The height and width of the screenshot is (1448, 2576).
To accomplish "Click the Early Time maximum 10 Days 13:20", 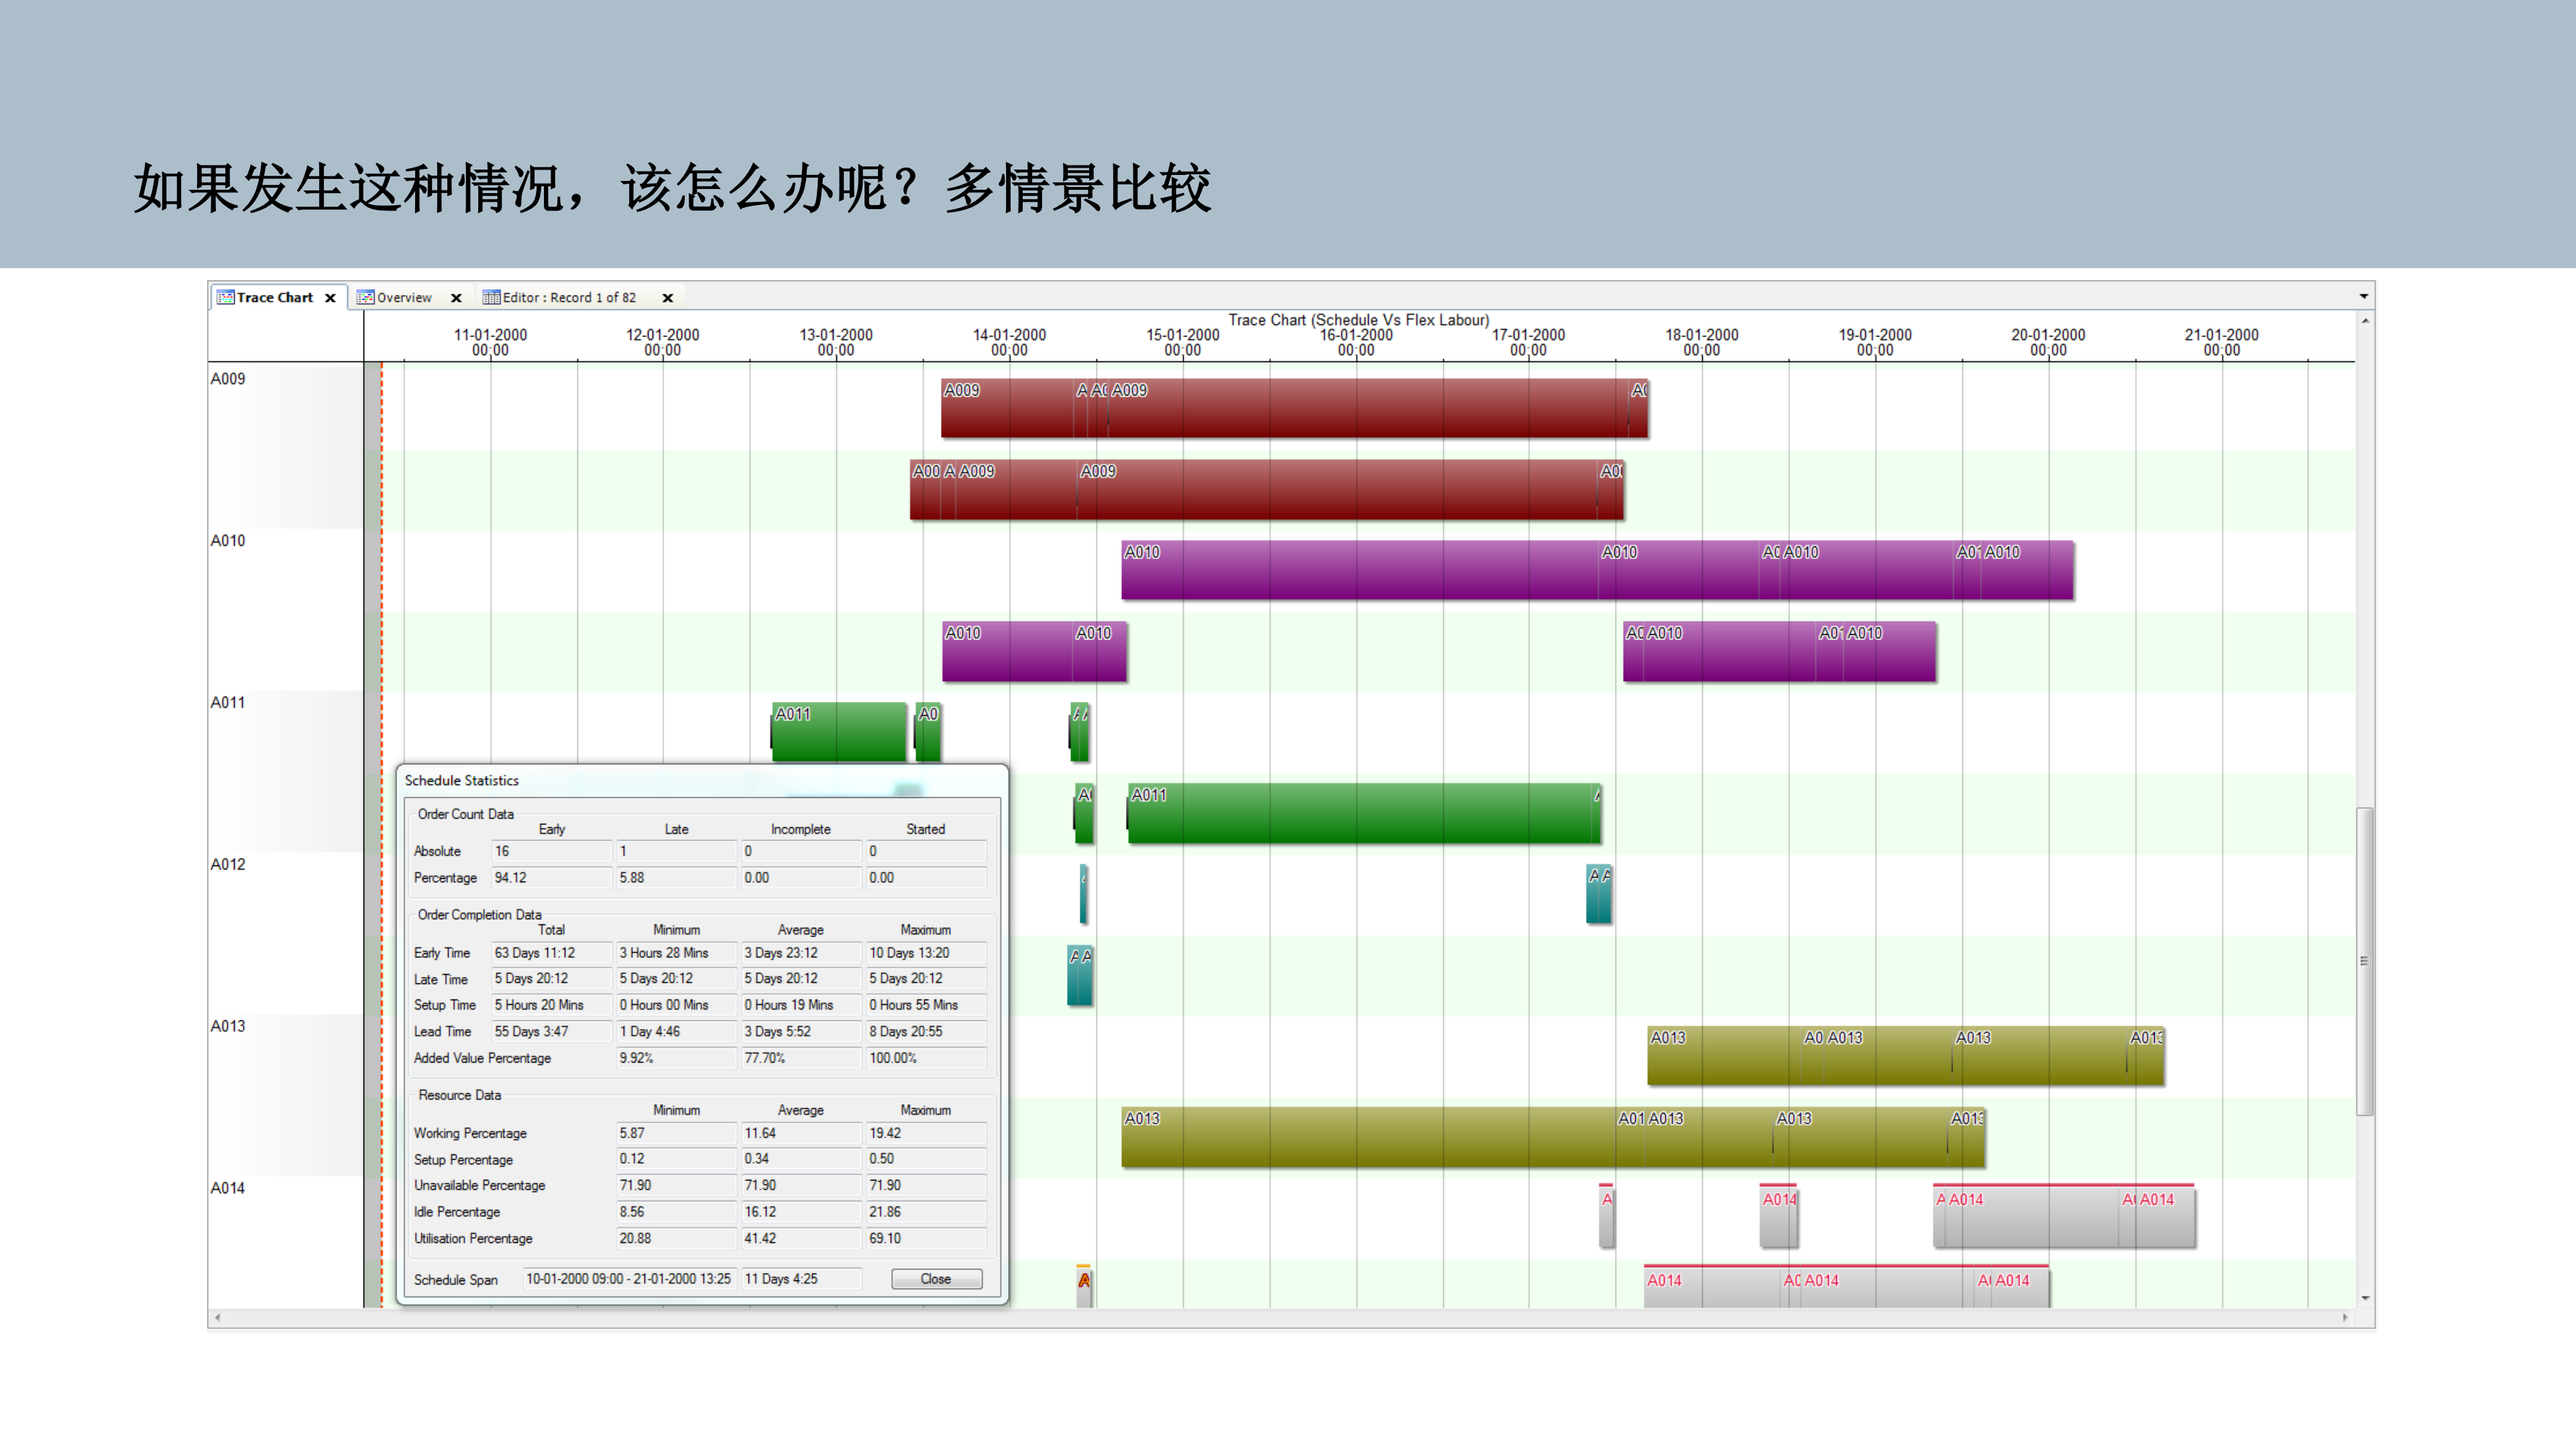I will coord(926,953).
